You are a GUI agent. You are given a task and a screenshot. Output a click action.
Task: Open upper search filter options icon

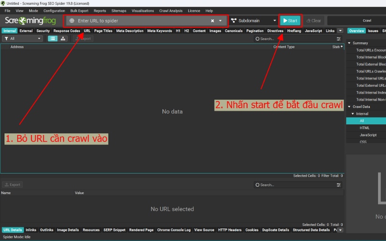tap(339, 39)
